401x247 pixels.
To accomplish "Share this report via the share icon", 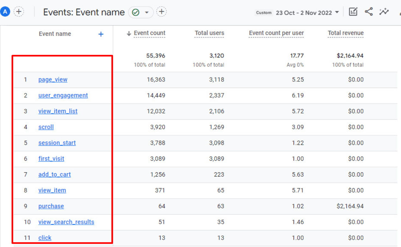I will tap(369, 12).
